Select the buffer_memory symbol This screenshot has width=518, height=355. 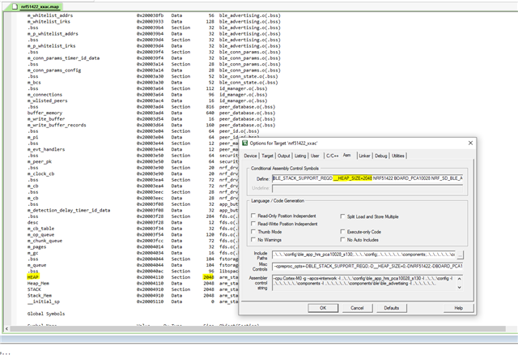pyautogui.click(x=45, y=113)
